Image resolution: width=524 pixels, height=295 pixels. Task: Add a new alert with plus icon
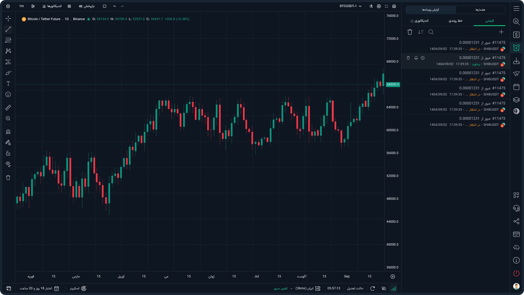pyautogui.click(x=501, y=32)
